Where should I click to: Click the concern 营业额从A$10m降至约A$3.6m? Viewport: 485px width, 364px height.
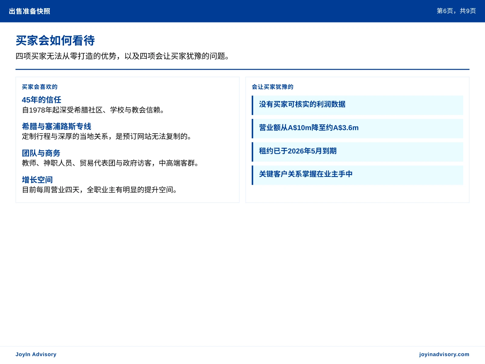point(357,128)
